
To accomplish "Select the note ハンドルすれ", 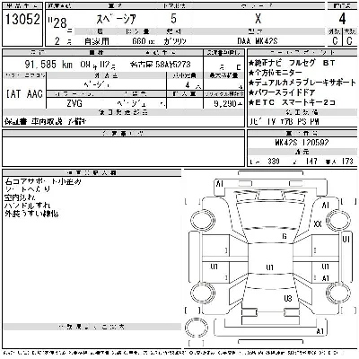I will [28, 206].
